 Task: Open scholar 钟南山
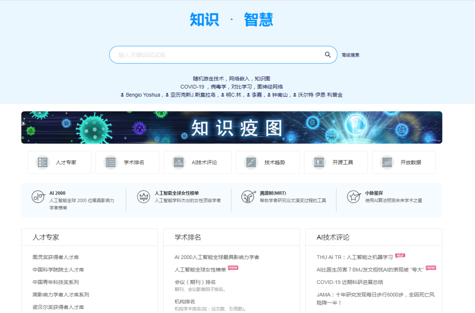pyautogui.click(x=280, y=95)
